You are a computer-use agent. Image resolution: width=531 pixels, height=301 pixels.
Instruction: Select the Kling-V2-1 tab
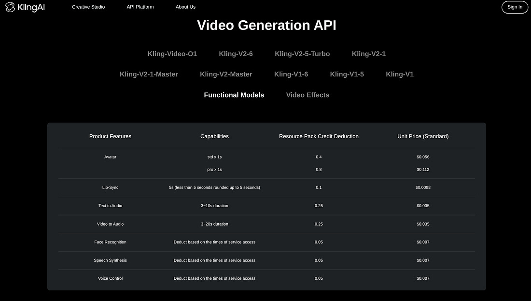point(369,54)
